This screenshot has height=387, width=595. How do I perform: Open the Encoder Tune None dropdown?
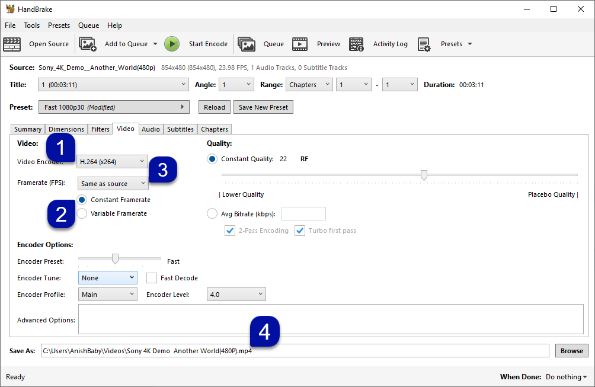[108, 278]
